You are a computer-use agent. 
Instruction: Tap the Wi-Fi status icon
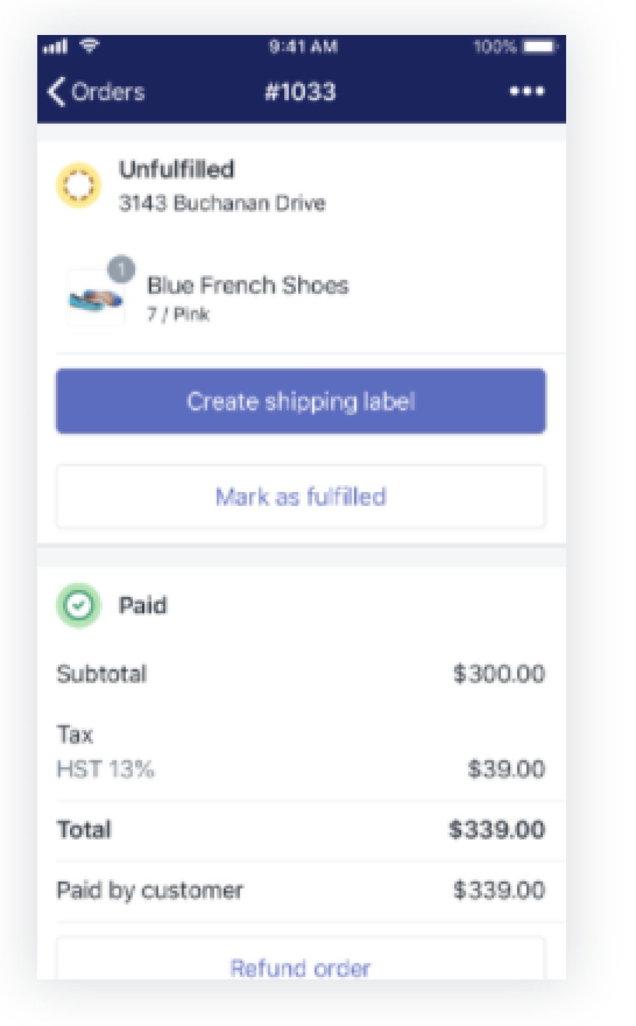click(x=89, y=46)
